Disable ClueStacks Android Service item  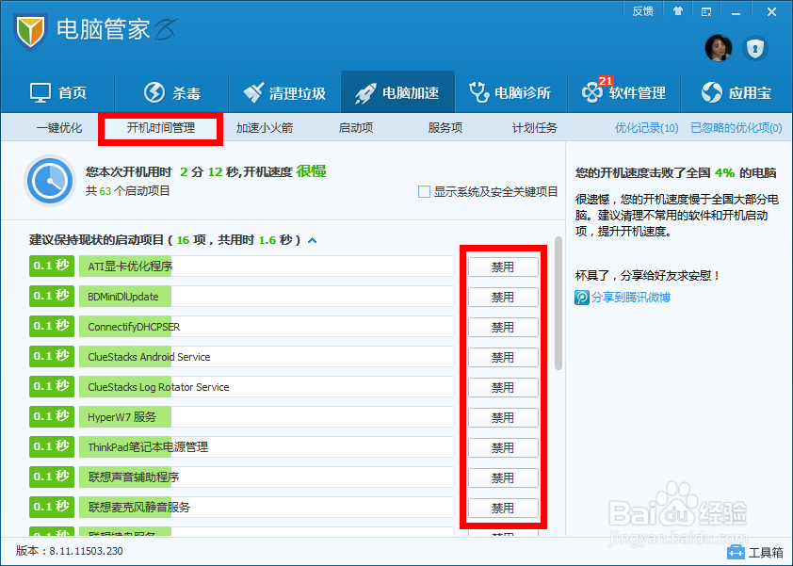pos(503,357)
